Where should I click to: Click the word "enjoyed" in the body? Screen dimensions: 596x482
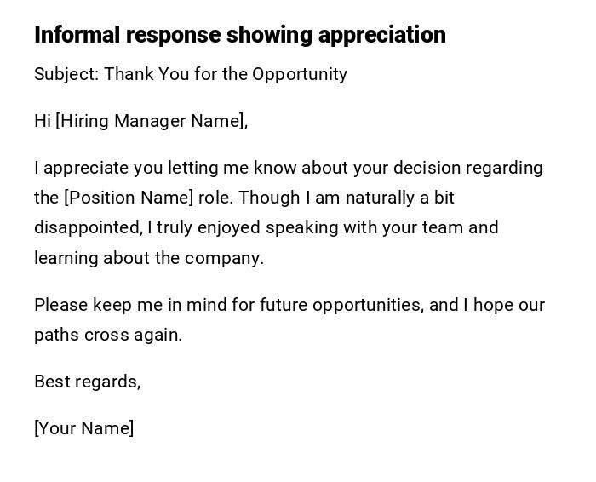[x=229, y=227]
